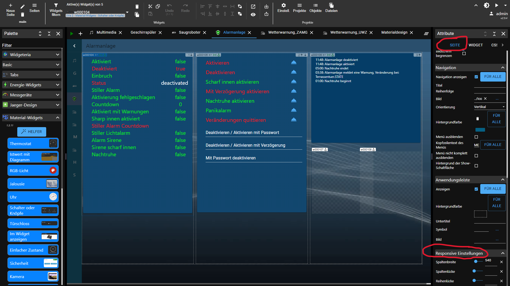Open the Orientierung Vertikal dropdown

tap(489, 107)
